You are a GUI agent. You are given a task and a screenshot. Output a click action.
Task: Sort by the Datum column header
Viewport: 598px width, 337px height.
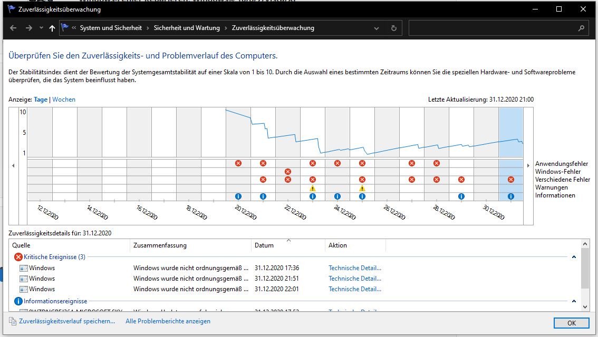click(288, 245)
